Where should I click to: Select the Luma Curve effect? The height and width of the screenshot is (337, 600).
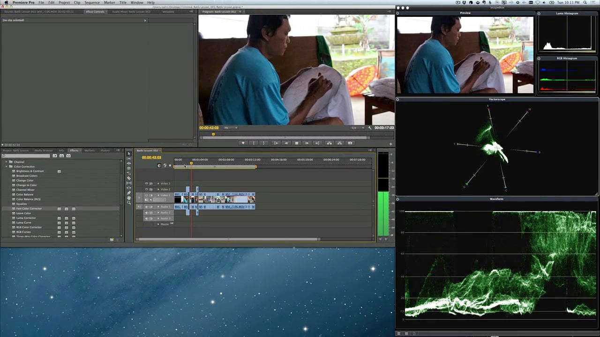pyautogui.click(x=24, y=223)
